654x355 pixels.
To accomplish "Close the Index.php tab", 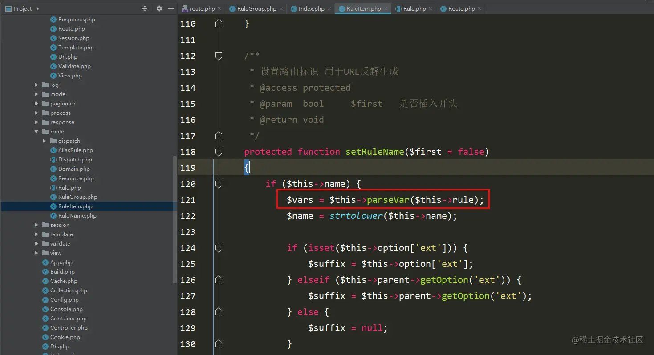I will [x=329, y=8].
